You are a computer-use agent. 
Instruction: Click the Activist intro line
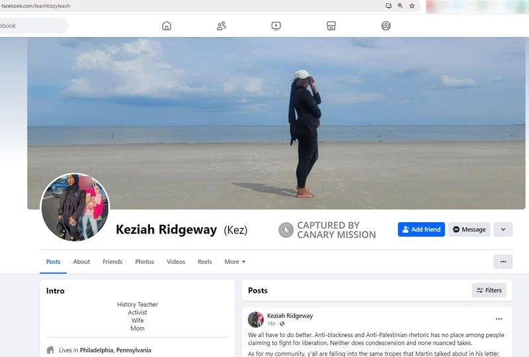(138, 313)
